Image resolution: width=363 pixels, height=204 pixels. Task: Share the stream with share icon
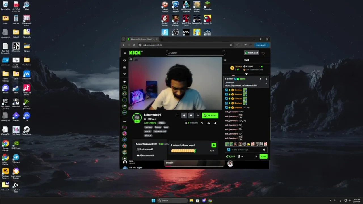tap(202, 123)
